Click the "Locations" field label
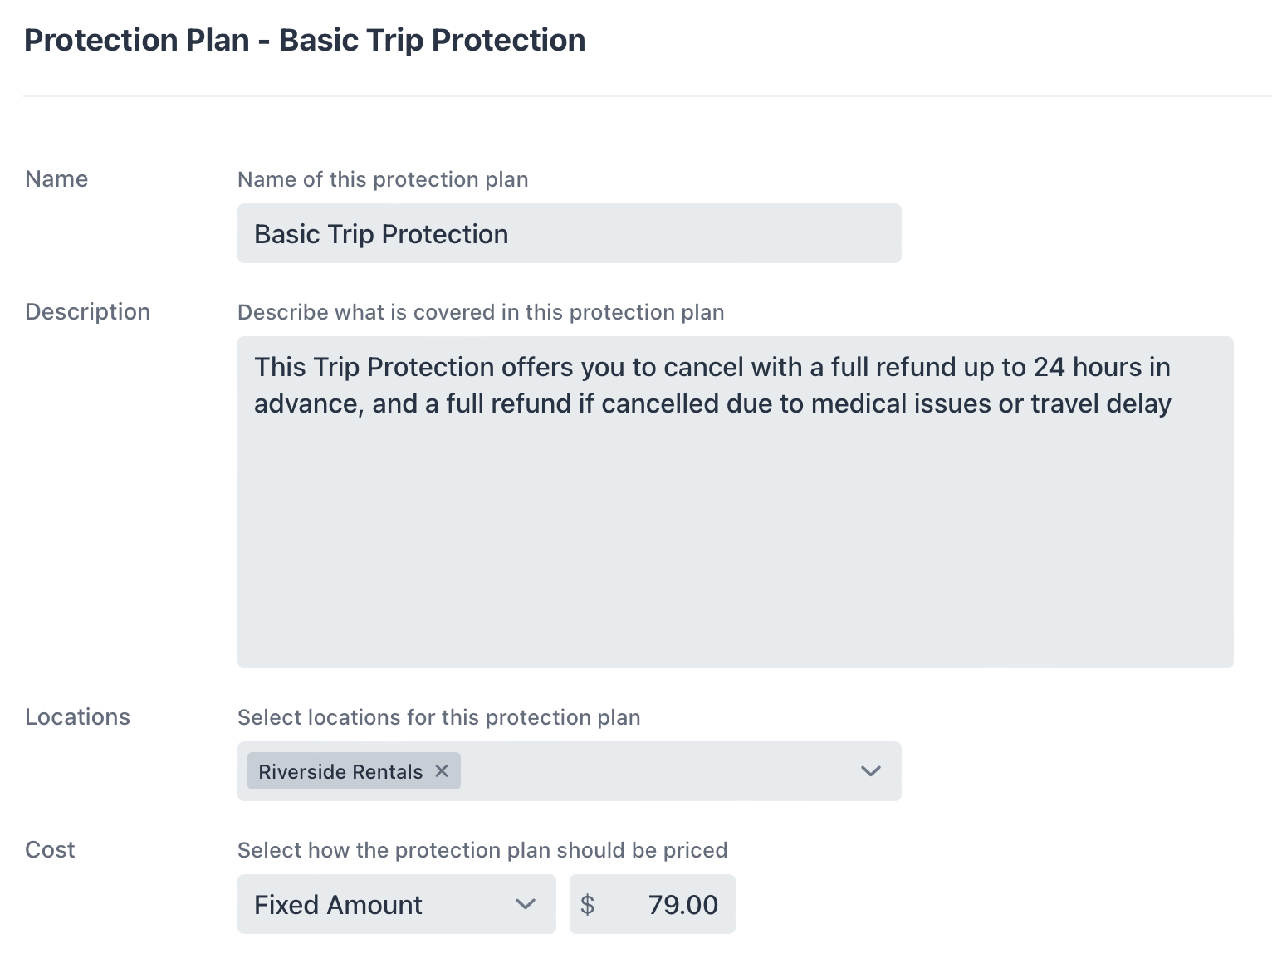 [77, 717]
